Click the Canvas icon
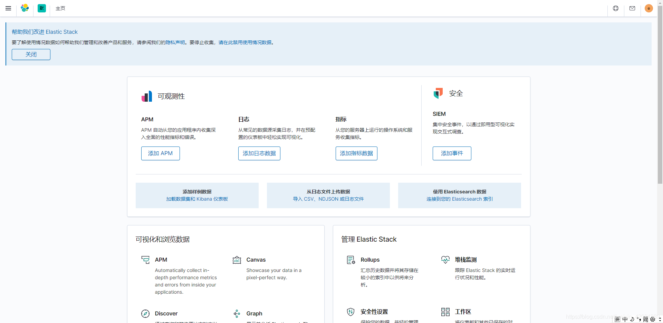663x323 pixels. pos(237,260)
